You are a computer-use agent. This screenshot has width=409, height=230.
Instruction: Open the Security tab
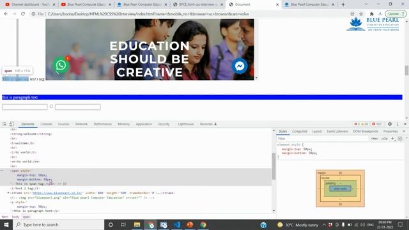pos(164,124)
